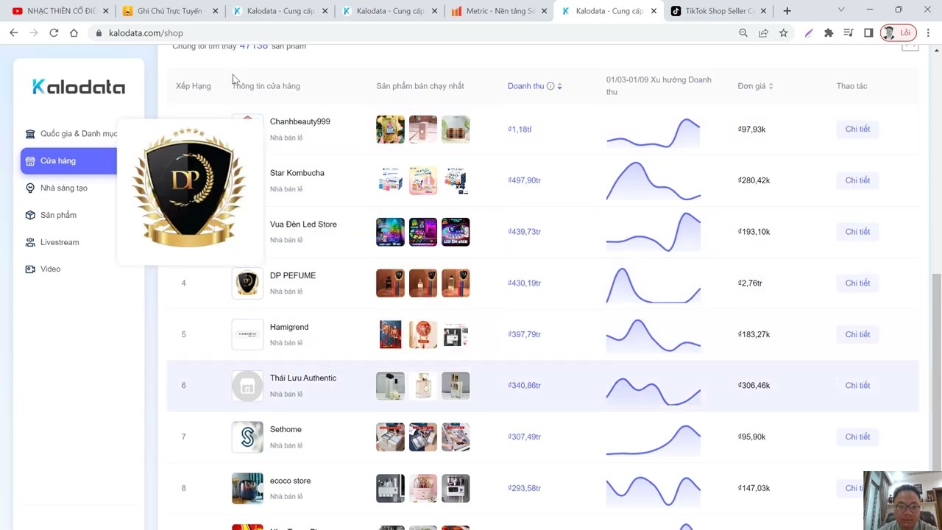Sort by Doanh thu column arrows
The image size is (942, 530).
coord(559,86)
